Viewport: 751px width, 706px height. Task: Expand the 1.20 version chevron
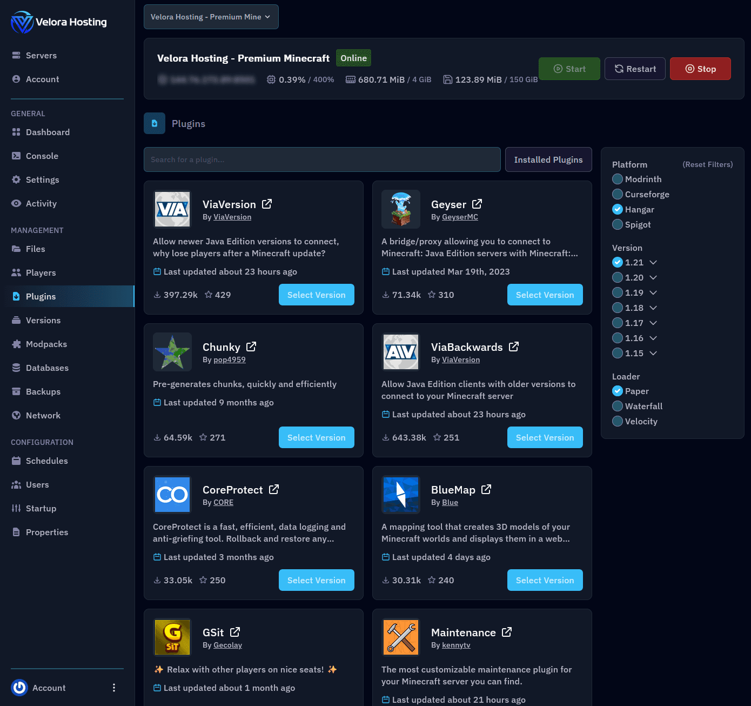(653, 277)
